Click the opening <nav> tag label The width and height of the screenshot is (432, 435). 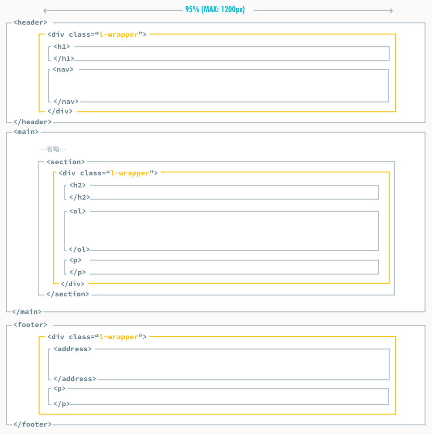point(63,69)
